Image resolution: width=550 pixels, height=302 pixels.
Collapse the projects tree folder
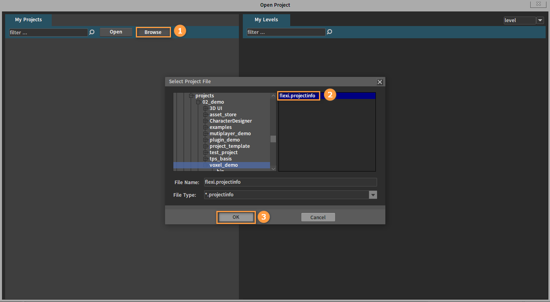191,96
